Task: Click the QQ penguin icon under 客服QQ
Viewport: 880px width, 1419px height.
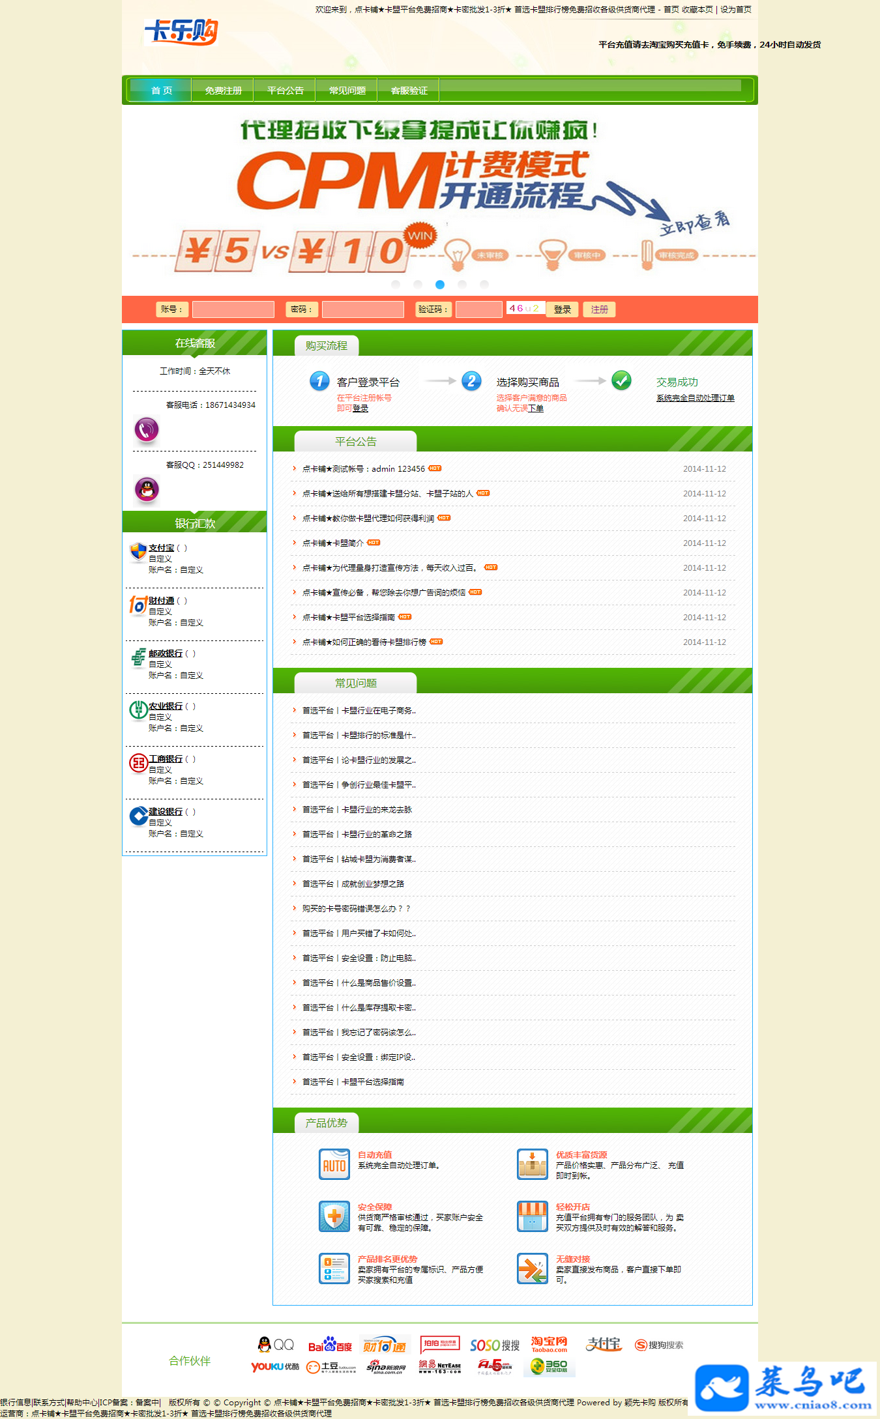Action: [147, 490]
